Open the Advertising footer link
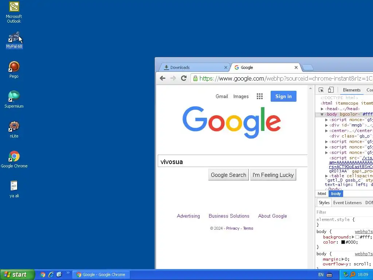The height and width of the screenshot is (280, 373). click(x=188, y=216)
